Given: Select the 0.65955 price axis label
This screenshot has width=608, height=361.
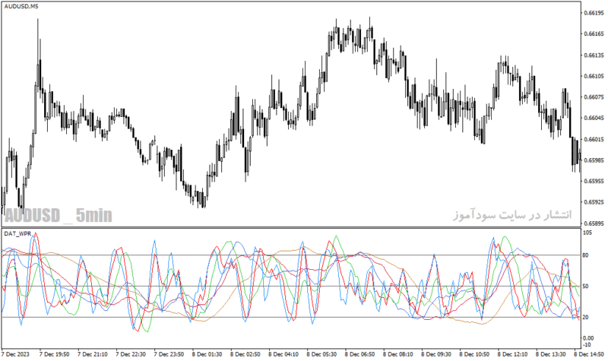Looking at the screenshot, I should (594, 181).
